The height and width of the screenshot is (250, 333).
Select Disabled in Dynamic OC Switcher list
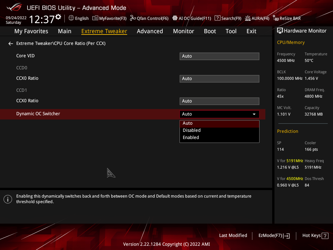[192, 130]
